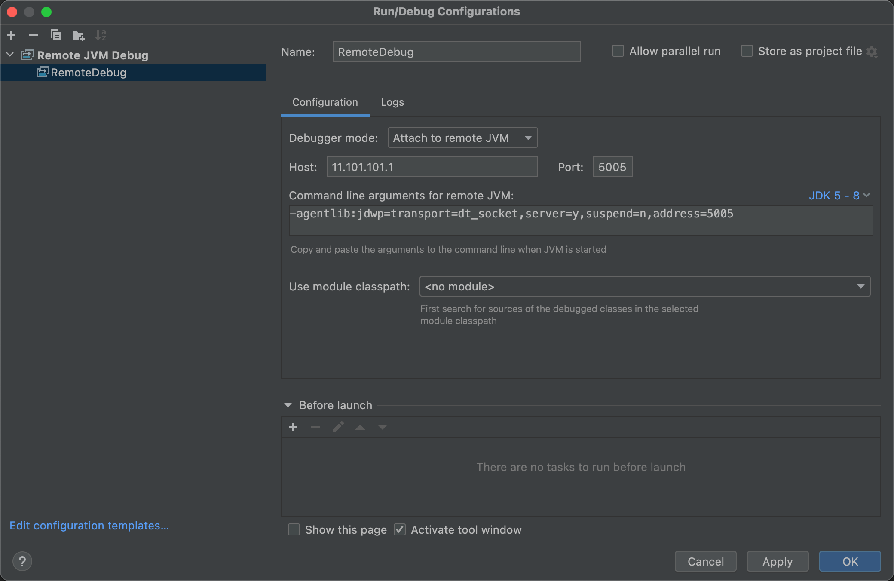Collapse the Remote JVM Debug tree node
This screenshot has height=581, width=894.
10,55
